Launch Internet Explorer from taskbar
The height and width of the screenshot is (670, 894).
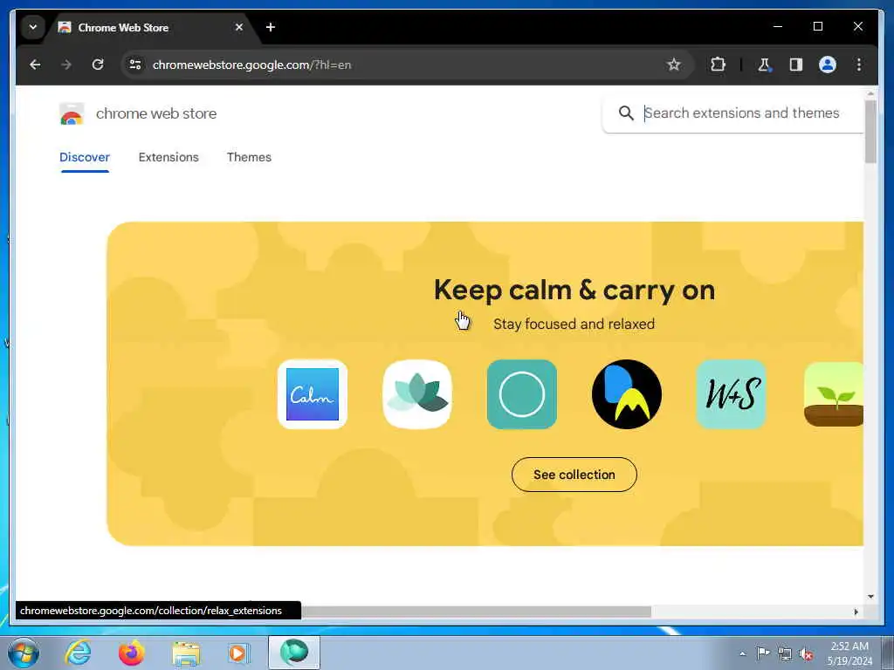(78, 653)
